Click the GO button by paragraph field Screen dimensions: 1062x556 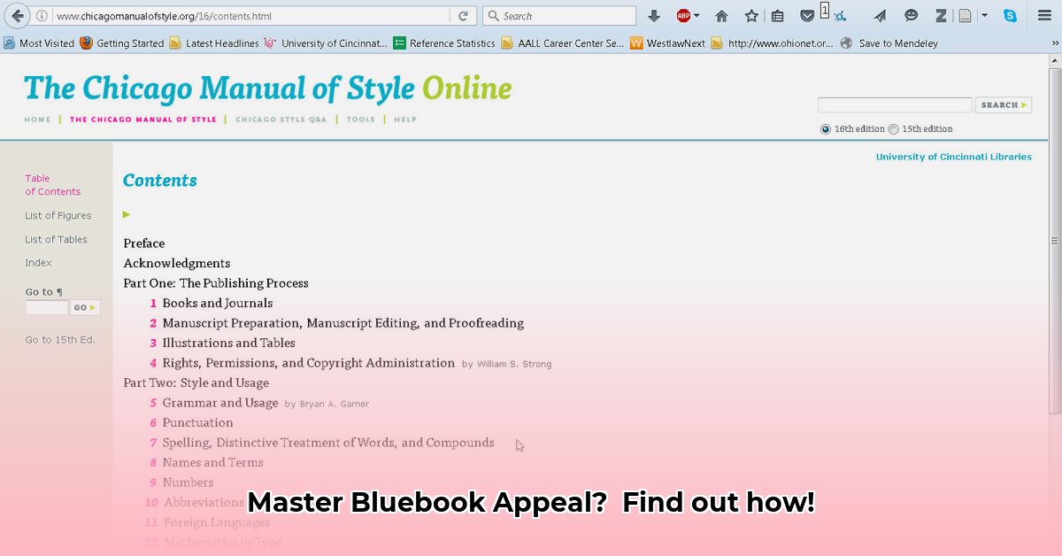click(x=85, y=308)
